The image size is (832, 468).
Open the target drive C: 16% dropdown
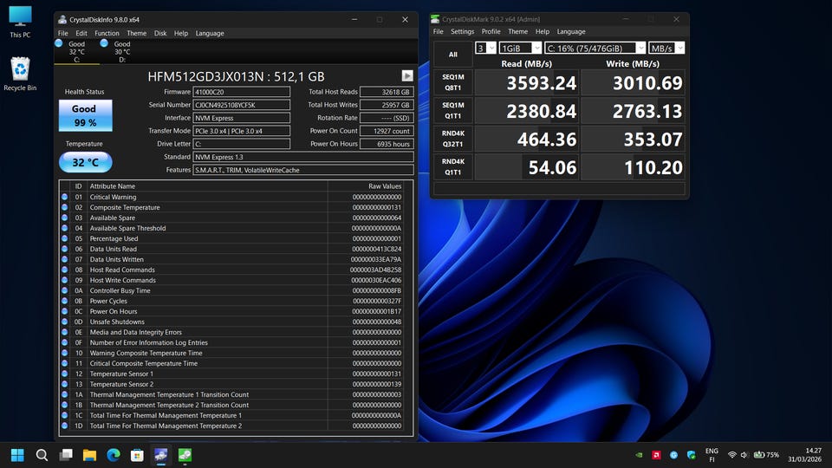click(595, 48)
